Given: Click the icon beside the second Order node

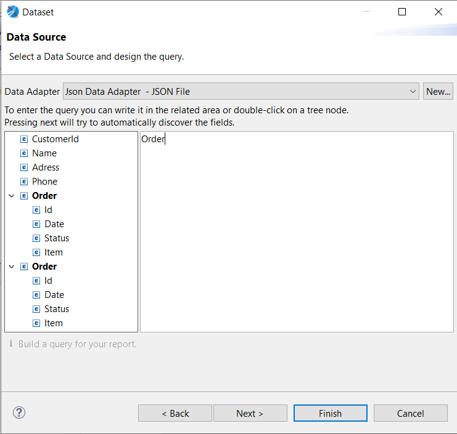Looking at the screenshot, I should click(x=24, y=267).
